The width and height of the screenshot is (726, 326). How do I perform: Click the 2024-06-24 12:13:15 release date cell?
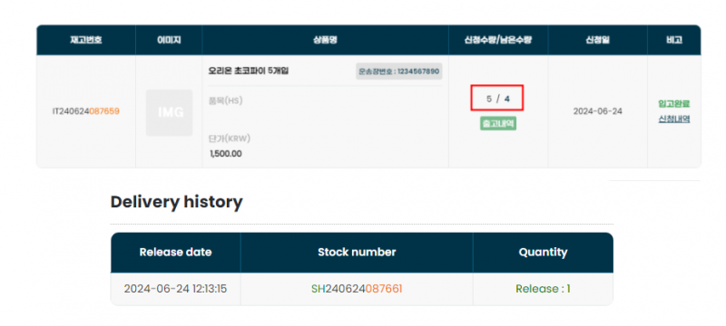pyautogui.click(x=175, y=289)
